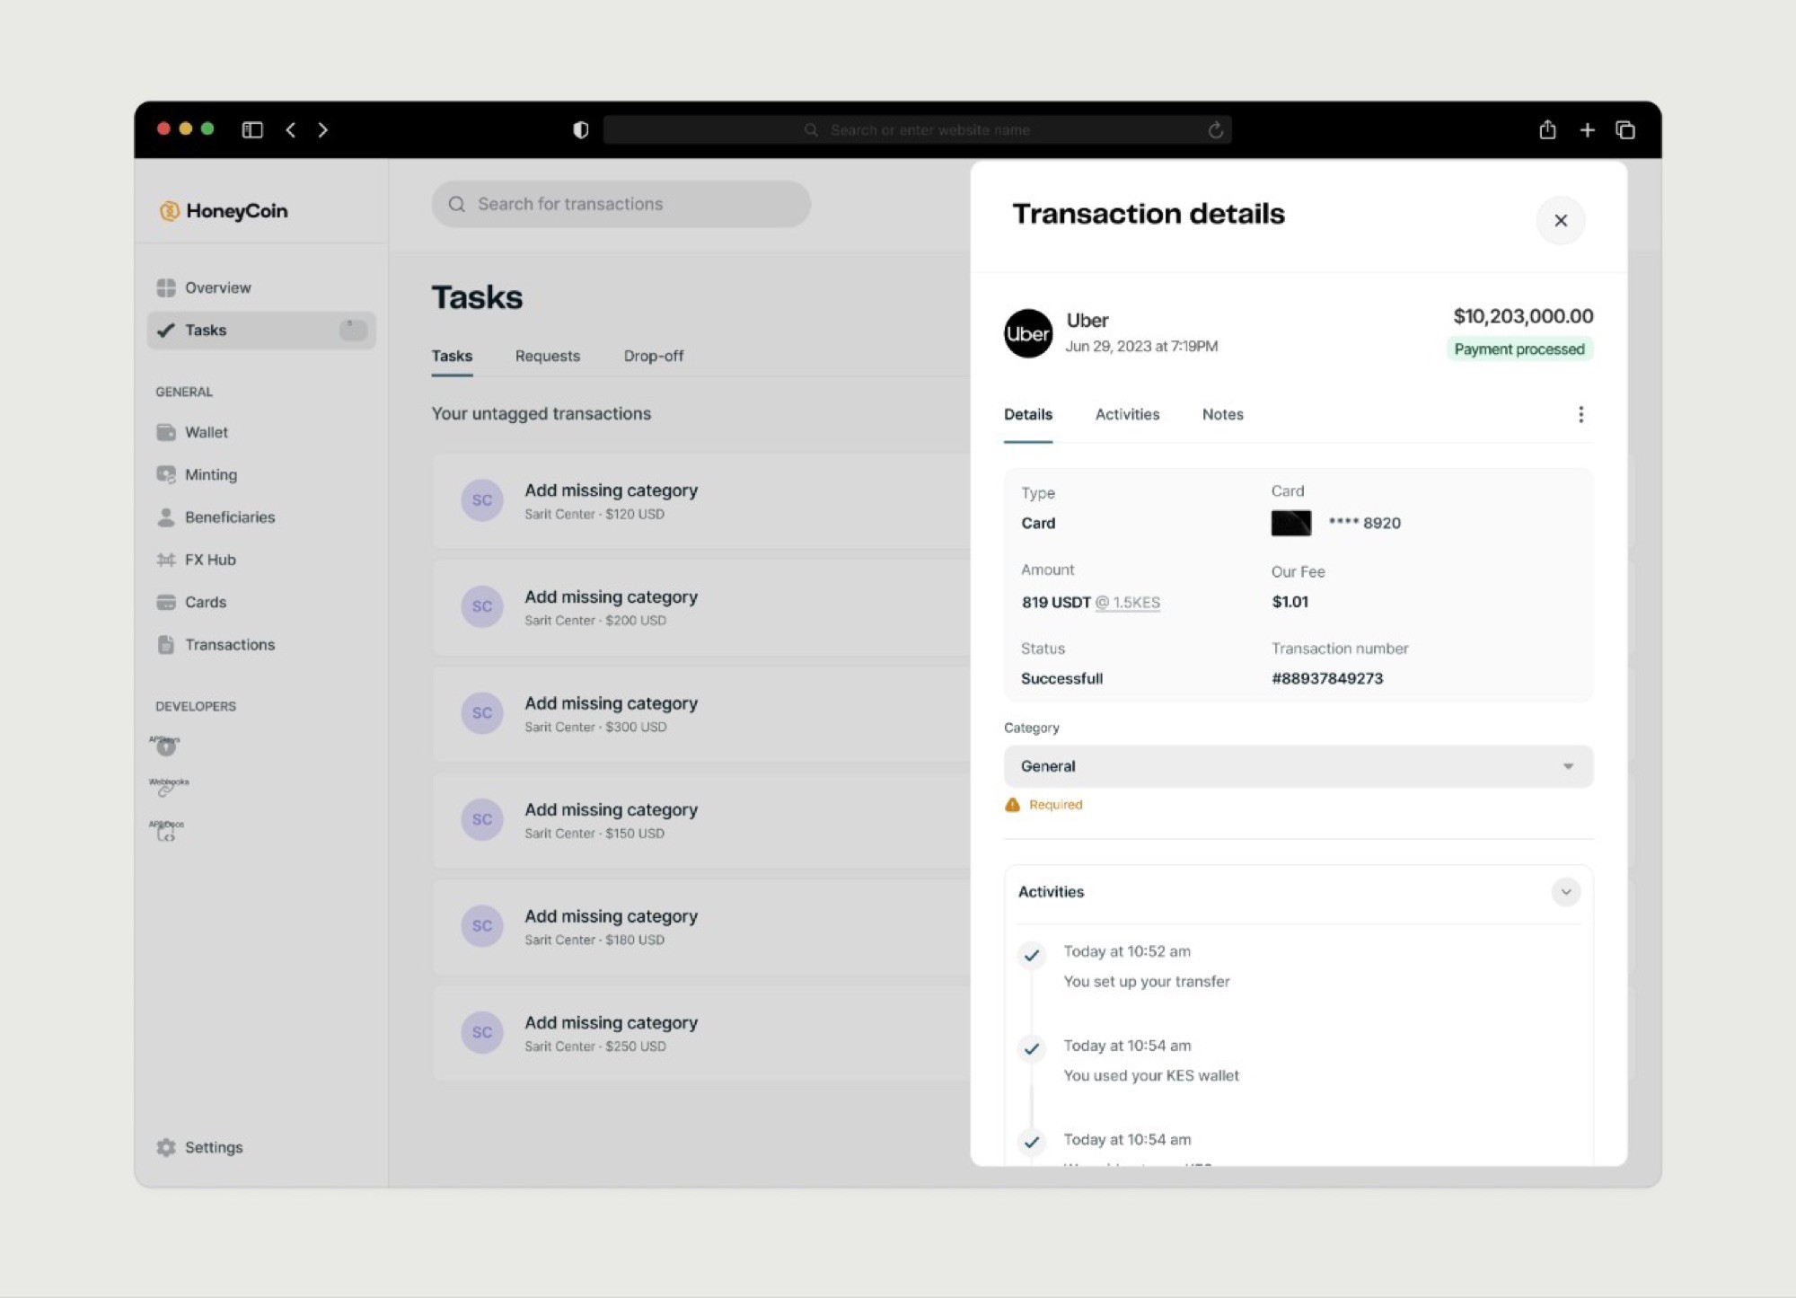This screenshot has height=1298, width=1796.
Task: Open the General category dropdown
Action: pos(1299,766)
